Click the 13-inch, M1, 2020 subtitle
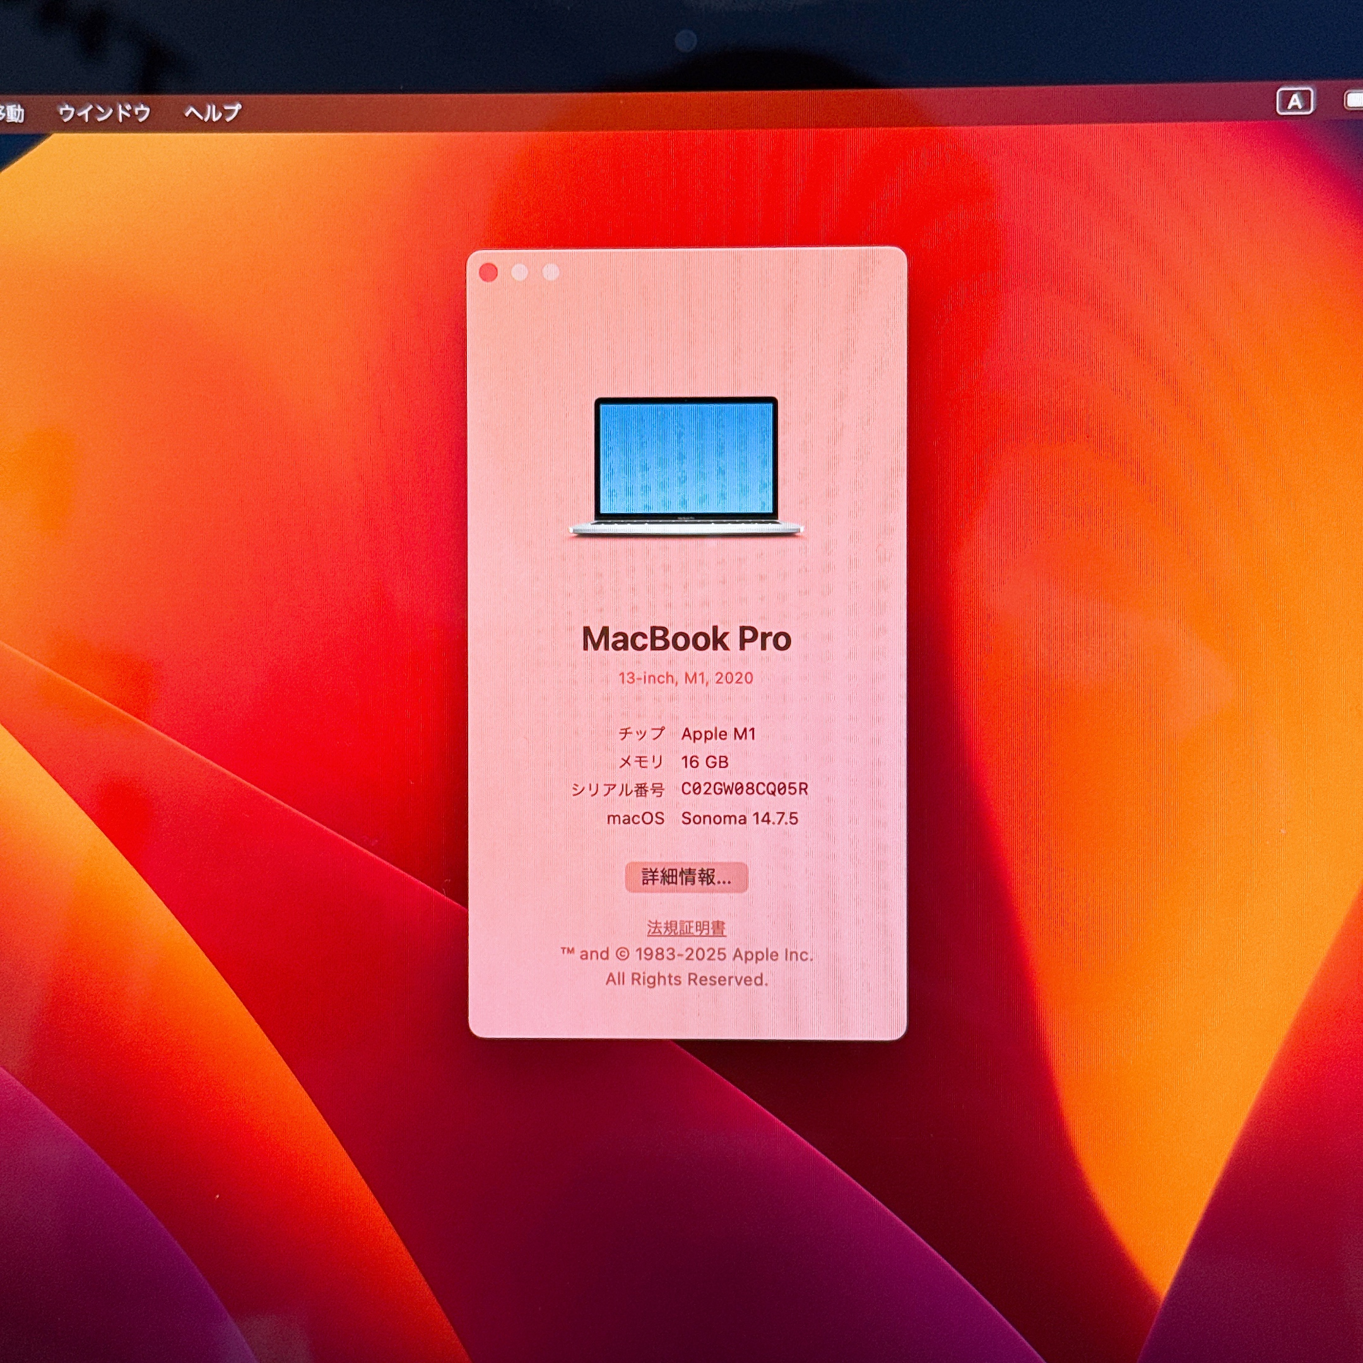Viewport: 1363px width, 1363px height. (x=686, y=678)
